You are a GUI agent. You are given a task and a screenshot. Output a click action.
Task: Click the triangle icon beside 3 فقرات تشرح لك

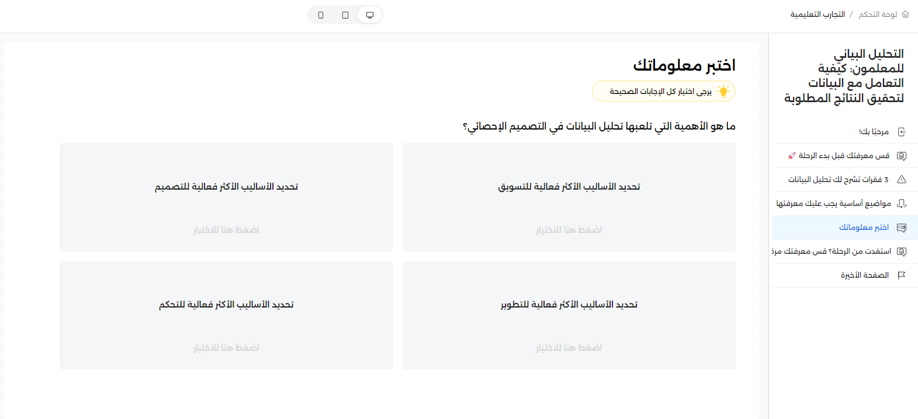902,180
